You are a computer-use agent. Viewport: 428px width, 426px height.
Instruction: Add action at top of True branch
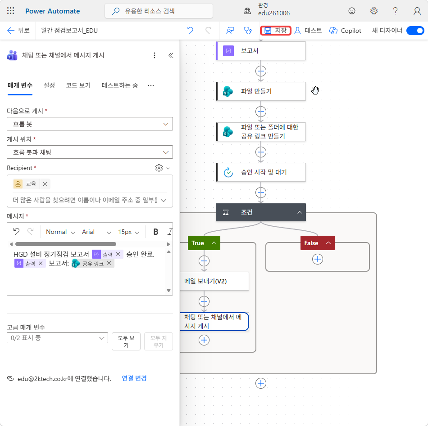click(204, 261)
